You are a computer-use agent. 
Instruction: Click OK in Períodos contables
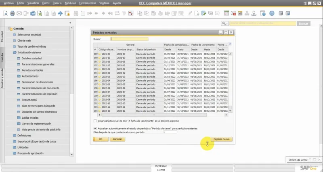point(101,139)
